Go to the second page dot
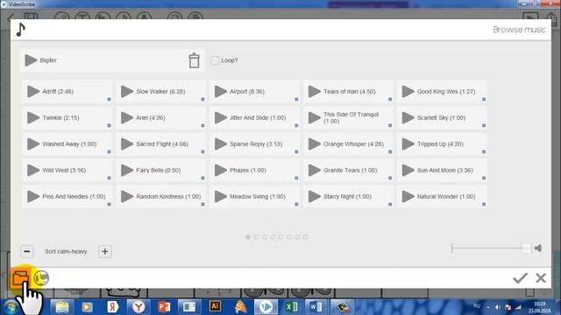 click(x=256, y=237)
